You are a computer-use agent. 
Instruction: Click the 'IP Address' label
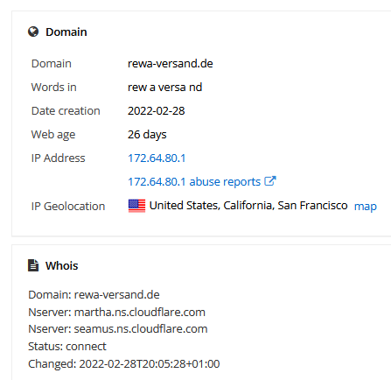coord(59,158)
